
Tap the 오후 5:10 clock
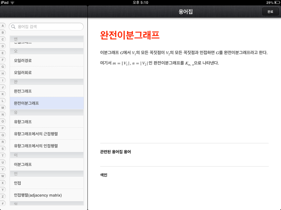[140, 3]
